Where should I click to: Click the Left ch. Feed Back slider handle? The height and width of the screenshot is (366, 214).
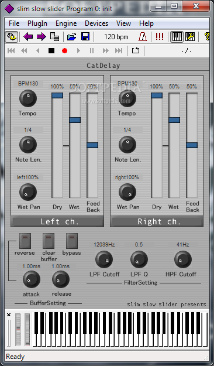click(92, 145)
